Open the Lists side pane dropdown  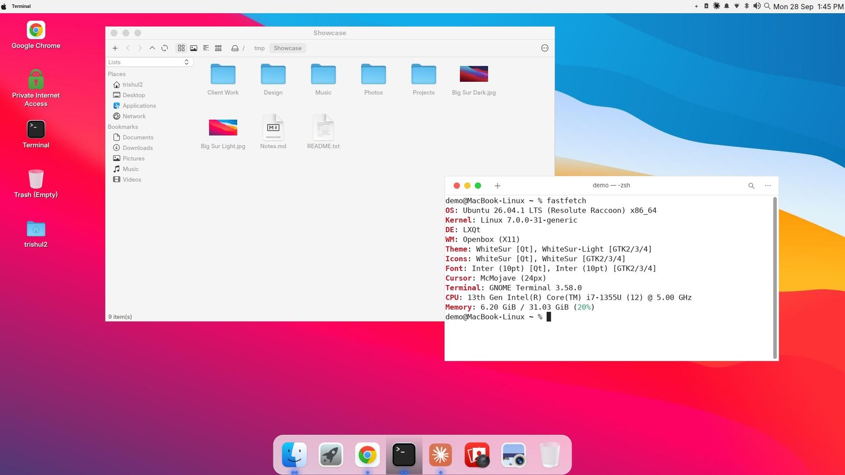coord(149,62)
